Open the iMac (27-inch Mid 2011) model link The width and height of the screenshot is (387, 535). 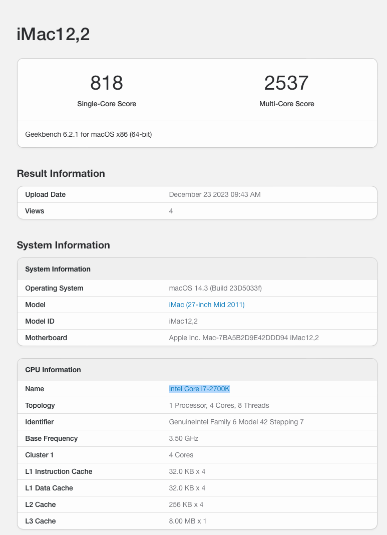click(x=207, y=305)
